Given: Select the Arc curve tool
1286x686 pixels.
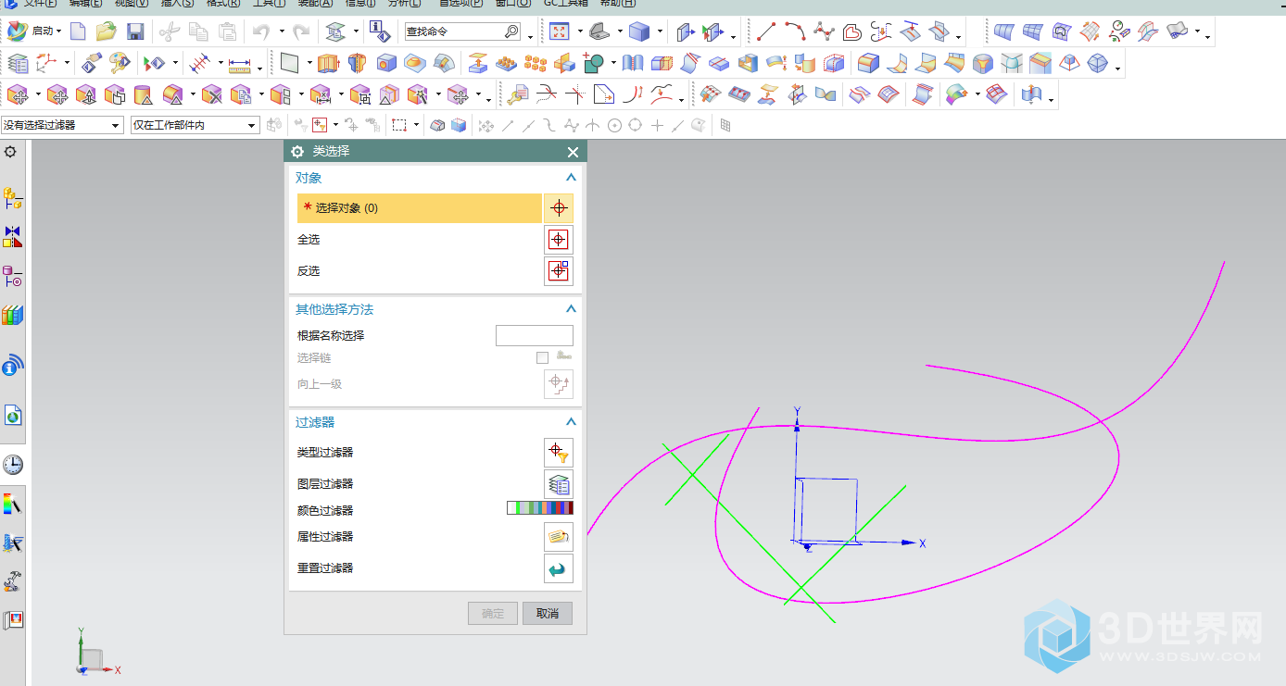Looking at the screenshot, I should pos(795,31).
